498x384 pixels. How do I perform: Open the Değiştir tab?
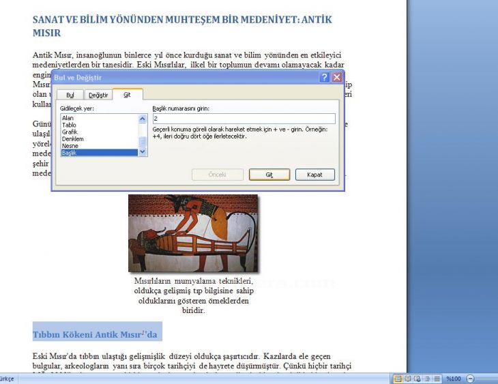(x=98, y=95)
